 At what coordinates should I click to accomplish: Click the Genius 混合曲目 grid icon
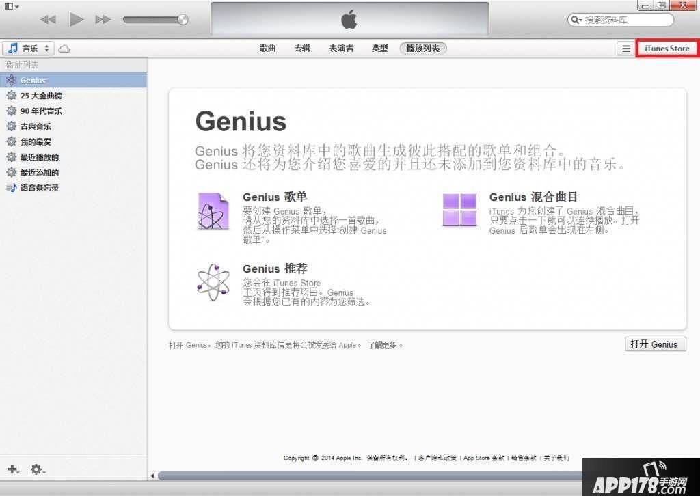point(460,209)
